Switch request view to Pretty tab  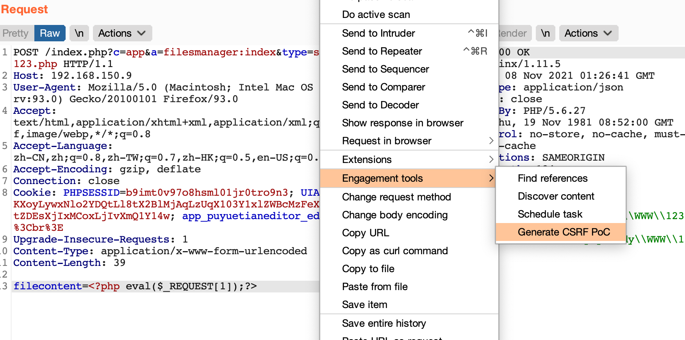16,33
